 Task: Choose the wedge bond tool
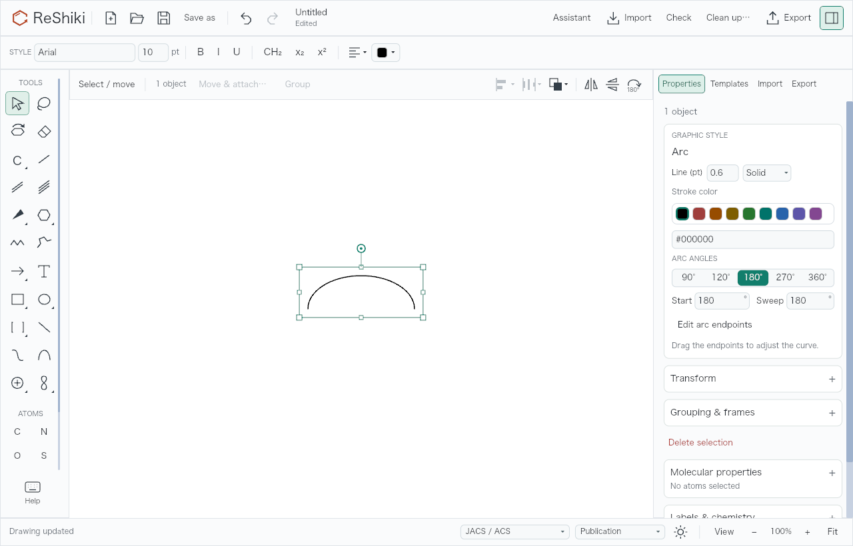[17, 215]
